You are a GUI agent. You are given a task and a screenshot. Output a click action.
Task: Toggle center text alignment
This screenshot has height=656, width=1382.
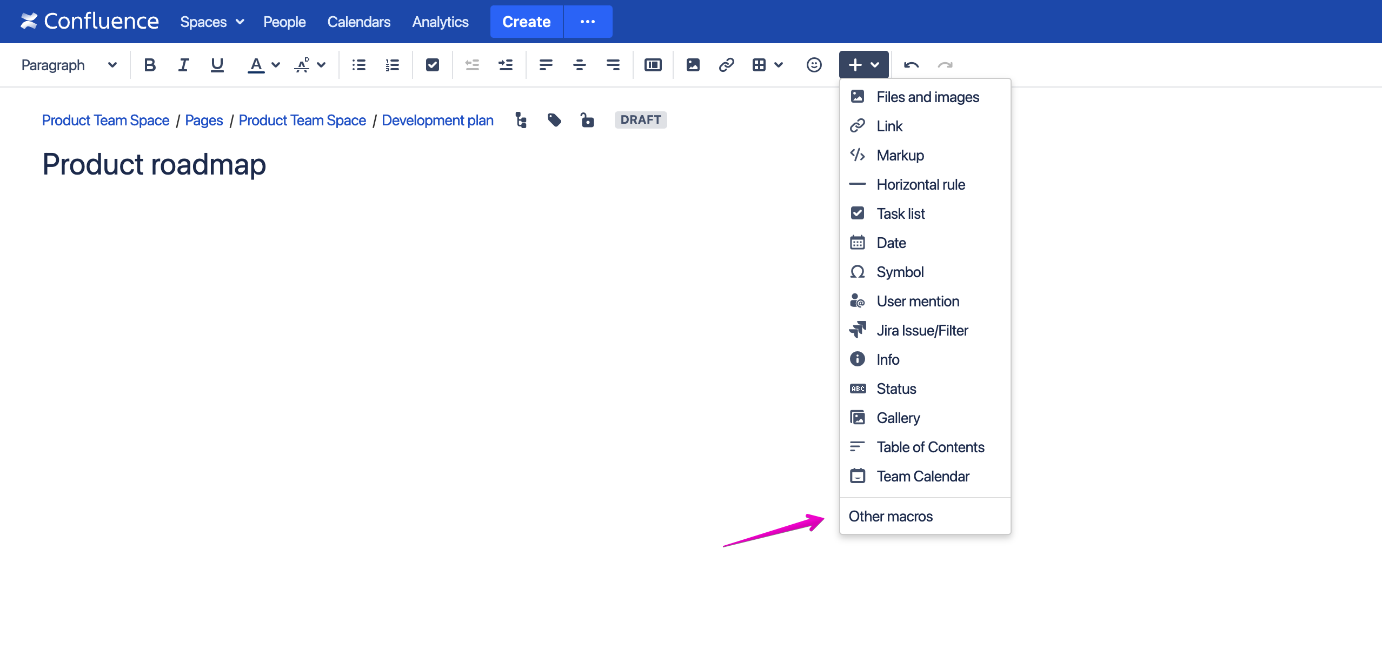[x=579, y=65]
